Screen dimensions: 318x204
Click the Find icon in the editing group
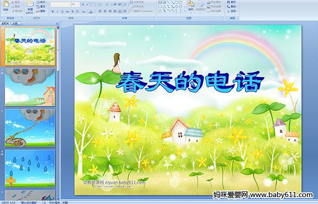(x=232, y=2)
